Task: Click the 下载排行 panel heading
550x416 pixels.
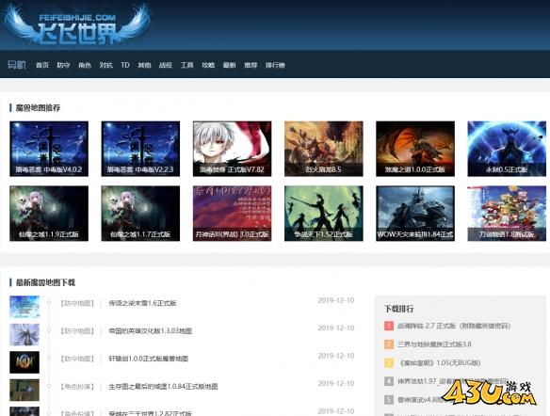Action: [x=398, y=309]
